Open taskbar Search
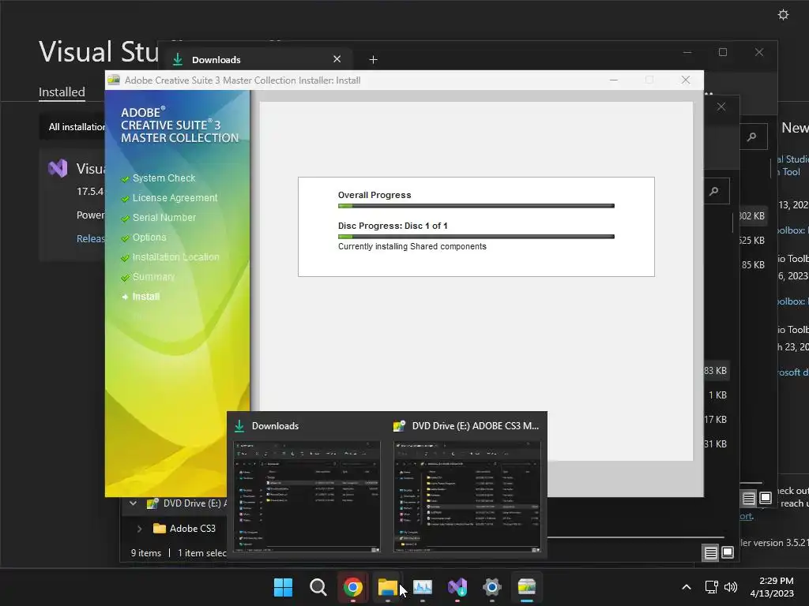 tap(318, 587)
